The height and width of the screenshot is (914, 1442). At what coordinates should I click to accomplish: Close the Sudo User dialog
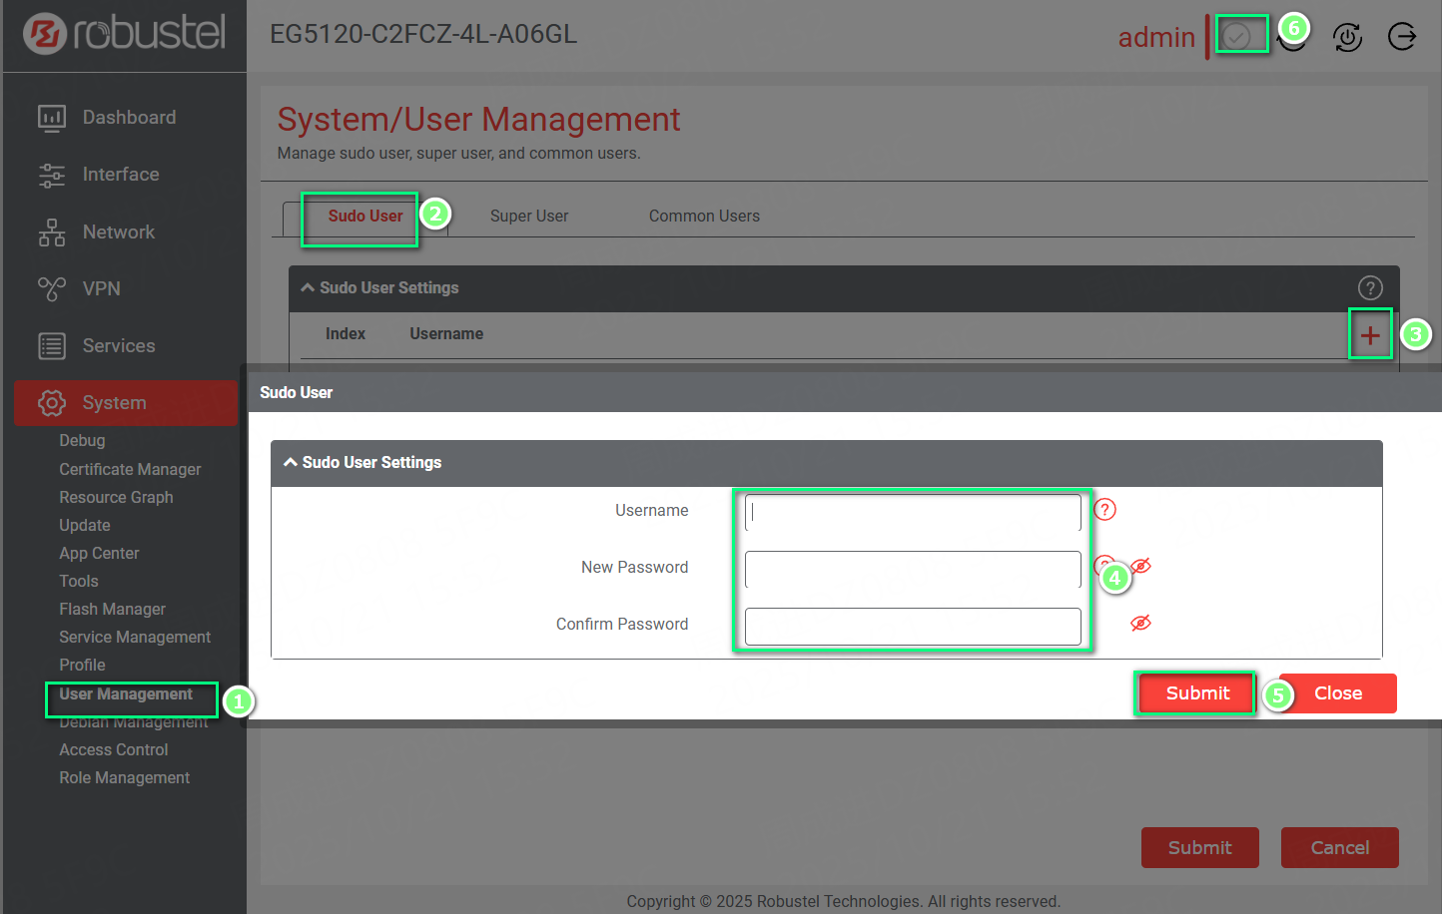coord(1337,693)
